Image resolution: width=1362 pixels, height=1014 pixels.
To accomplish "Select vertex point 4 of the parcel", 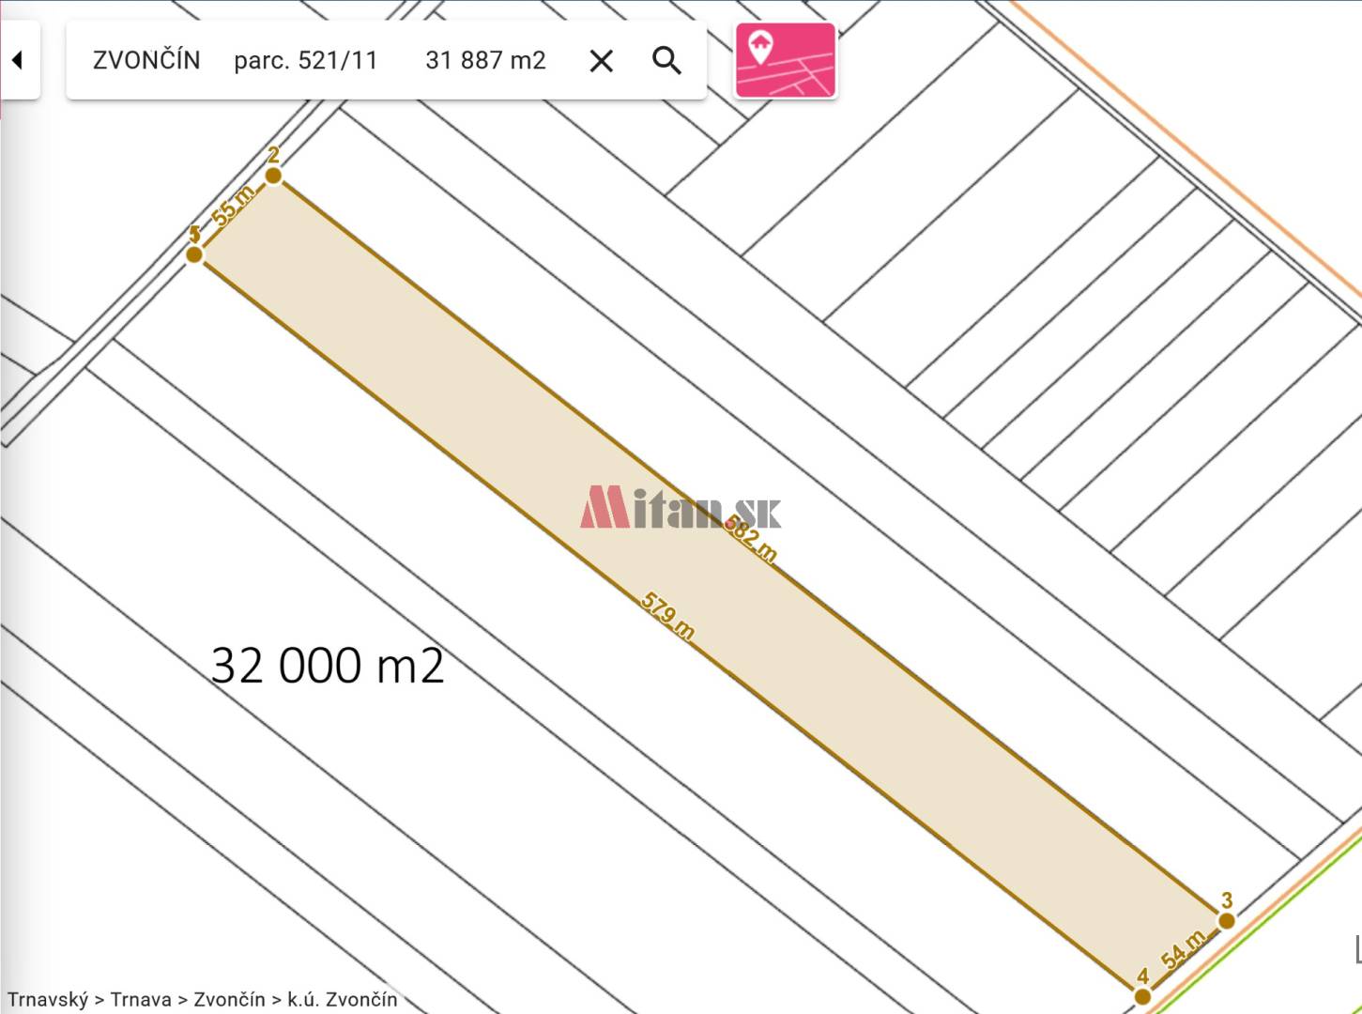I will [x=1142, y=996].
